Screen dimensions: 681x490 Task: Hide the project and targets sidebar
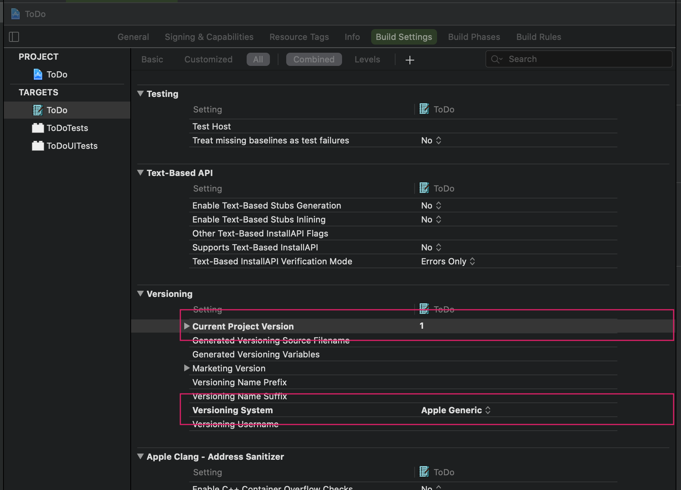[14, 37]
